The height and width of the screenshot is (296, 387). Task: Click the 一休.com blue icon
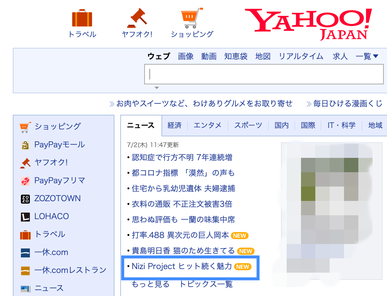coord(25,253)
